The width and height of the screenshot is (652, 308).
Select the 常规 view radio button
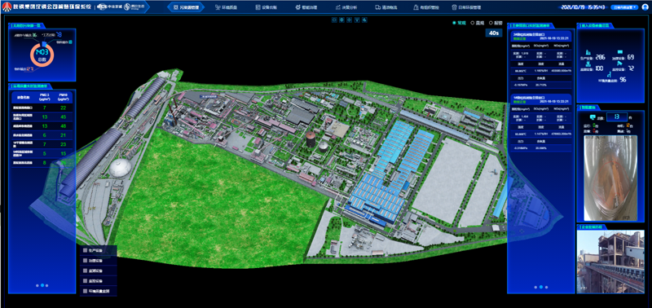454,24
